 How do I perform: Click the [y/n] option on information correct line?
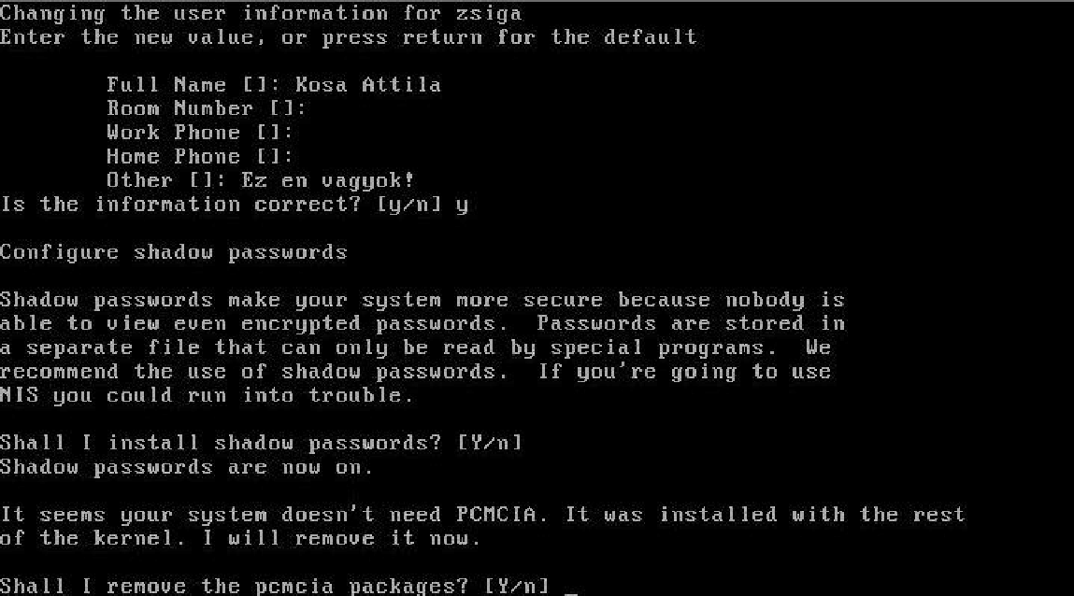pyautogui.click(x=408, y=205)
